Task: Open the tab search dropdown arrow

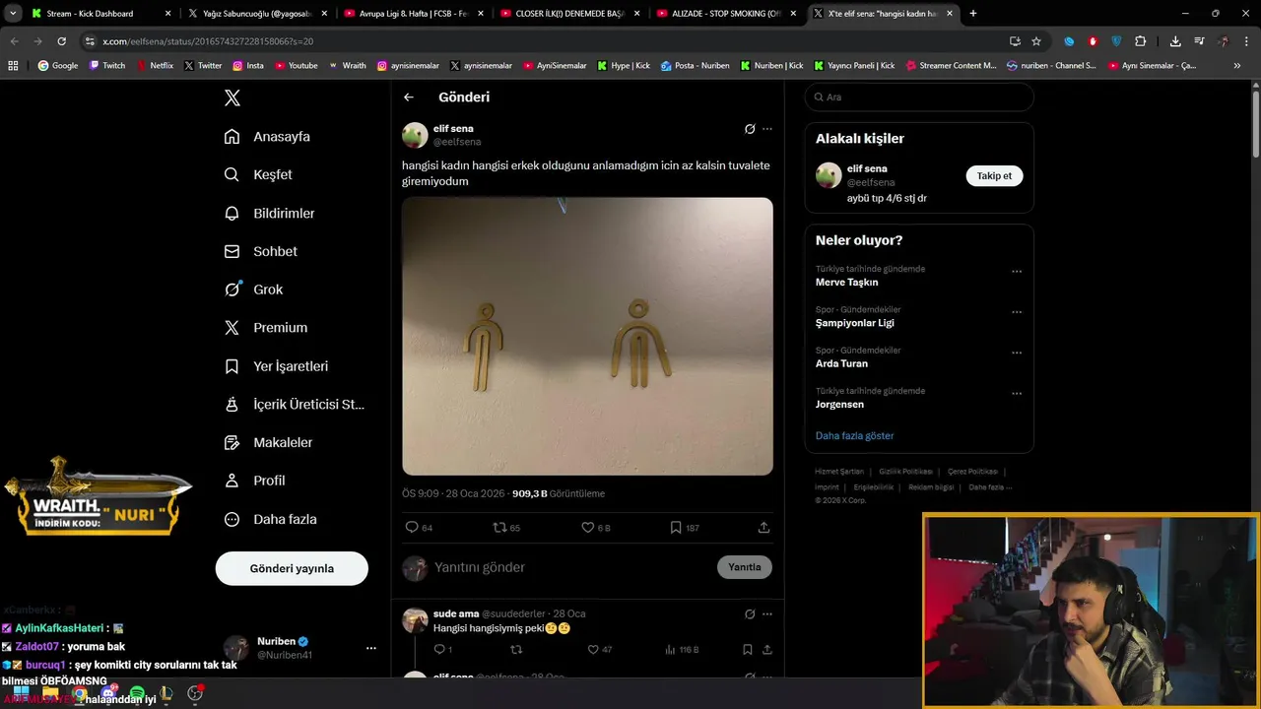Action: pos(13,14)
